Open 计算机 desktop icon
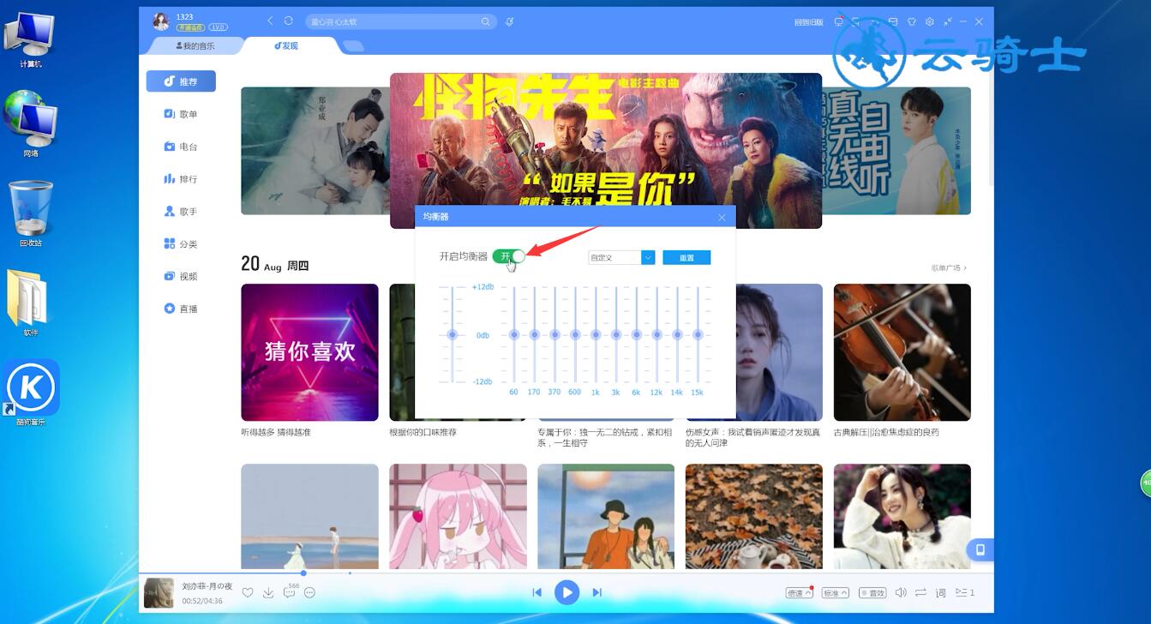Screen dimensions: 1151x624 point(31,41)
